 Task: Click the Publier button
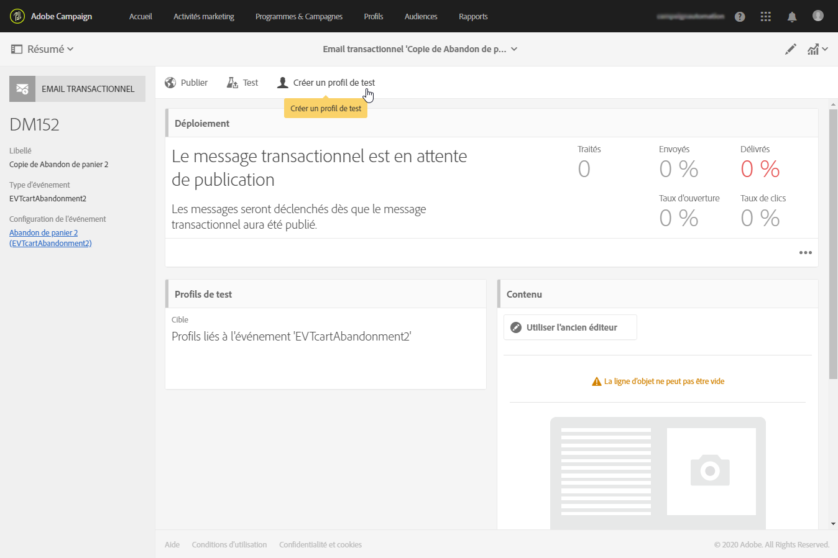tap(186, 83)
